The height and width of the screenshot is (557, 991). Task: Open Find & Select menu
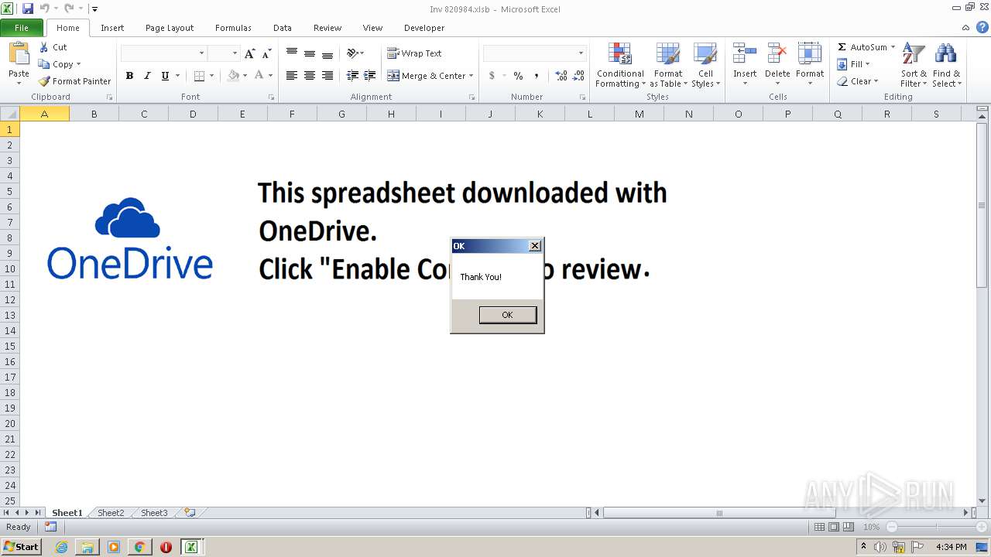coord(946,66)
